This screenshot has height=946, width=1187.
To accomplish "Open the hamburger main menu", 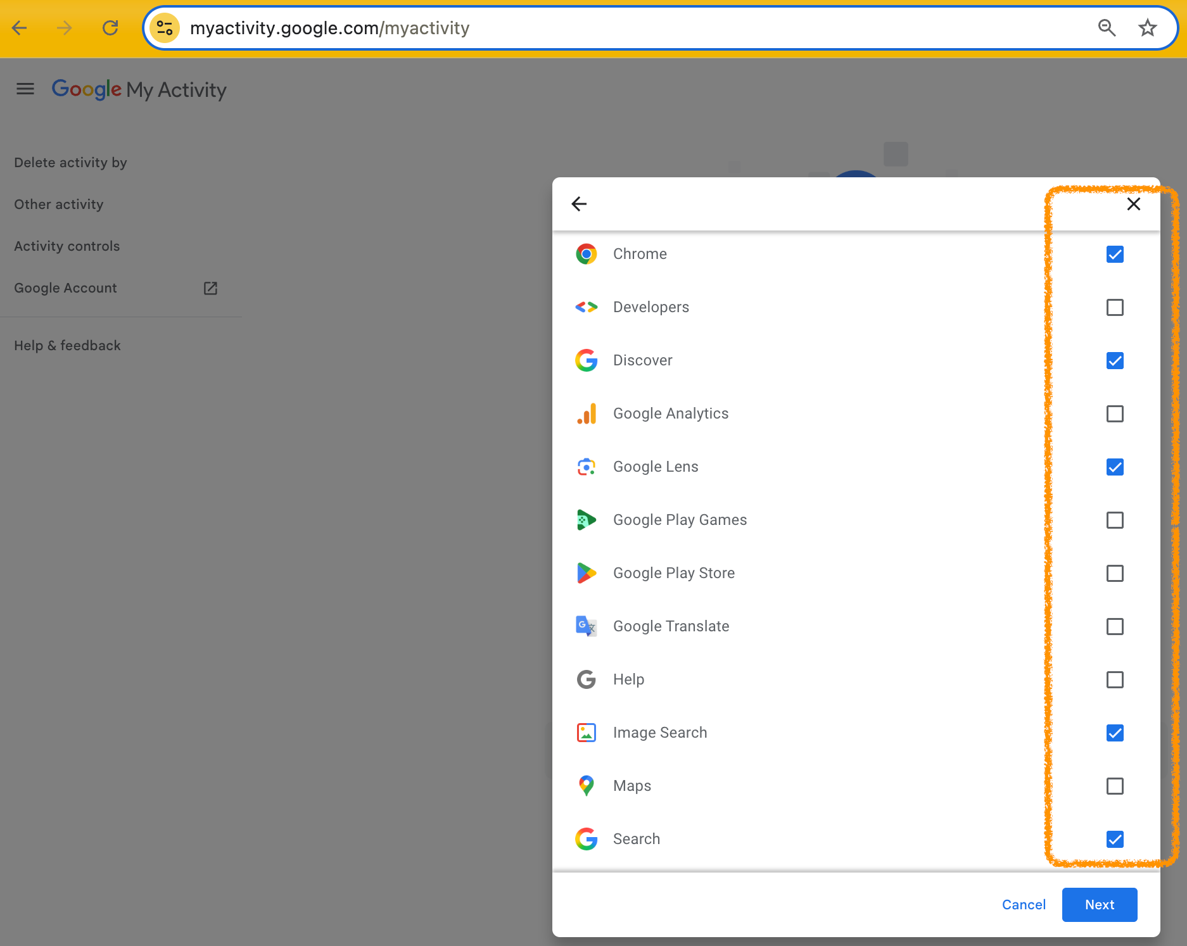I will click(25, 89).
